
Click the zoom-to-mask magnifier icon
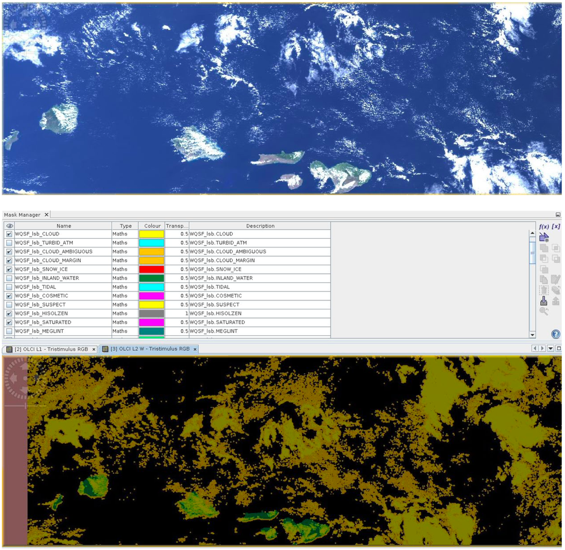point(544,311)
